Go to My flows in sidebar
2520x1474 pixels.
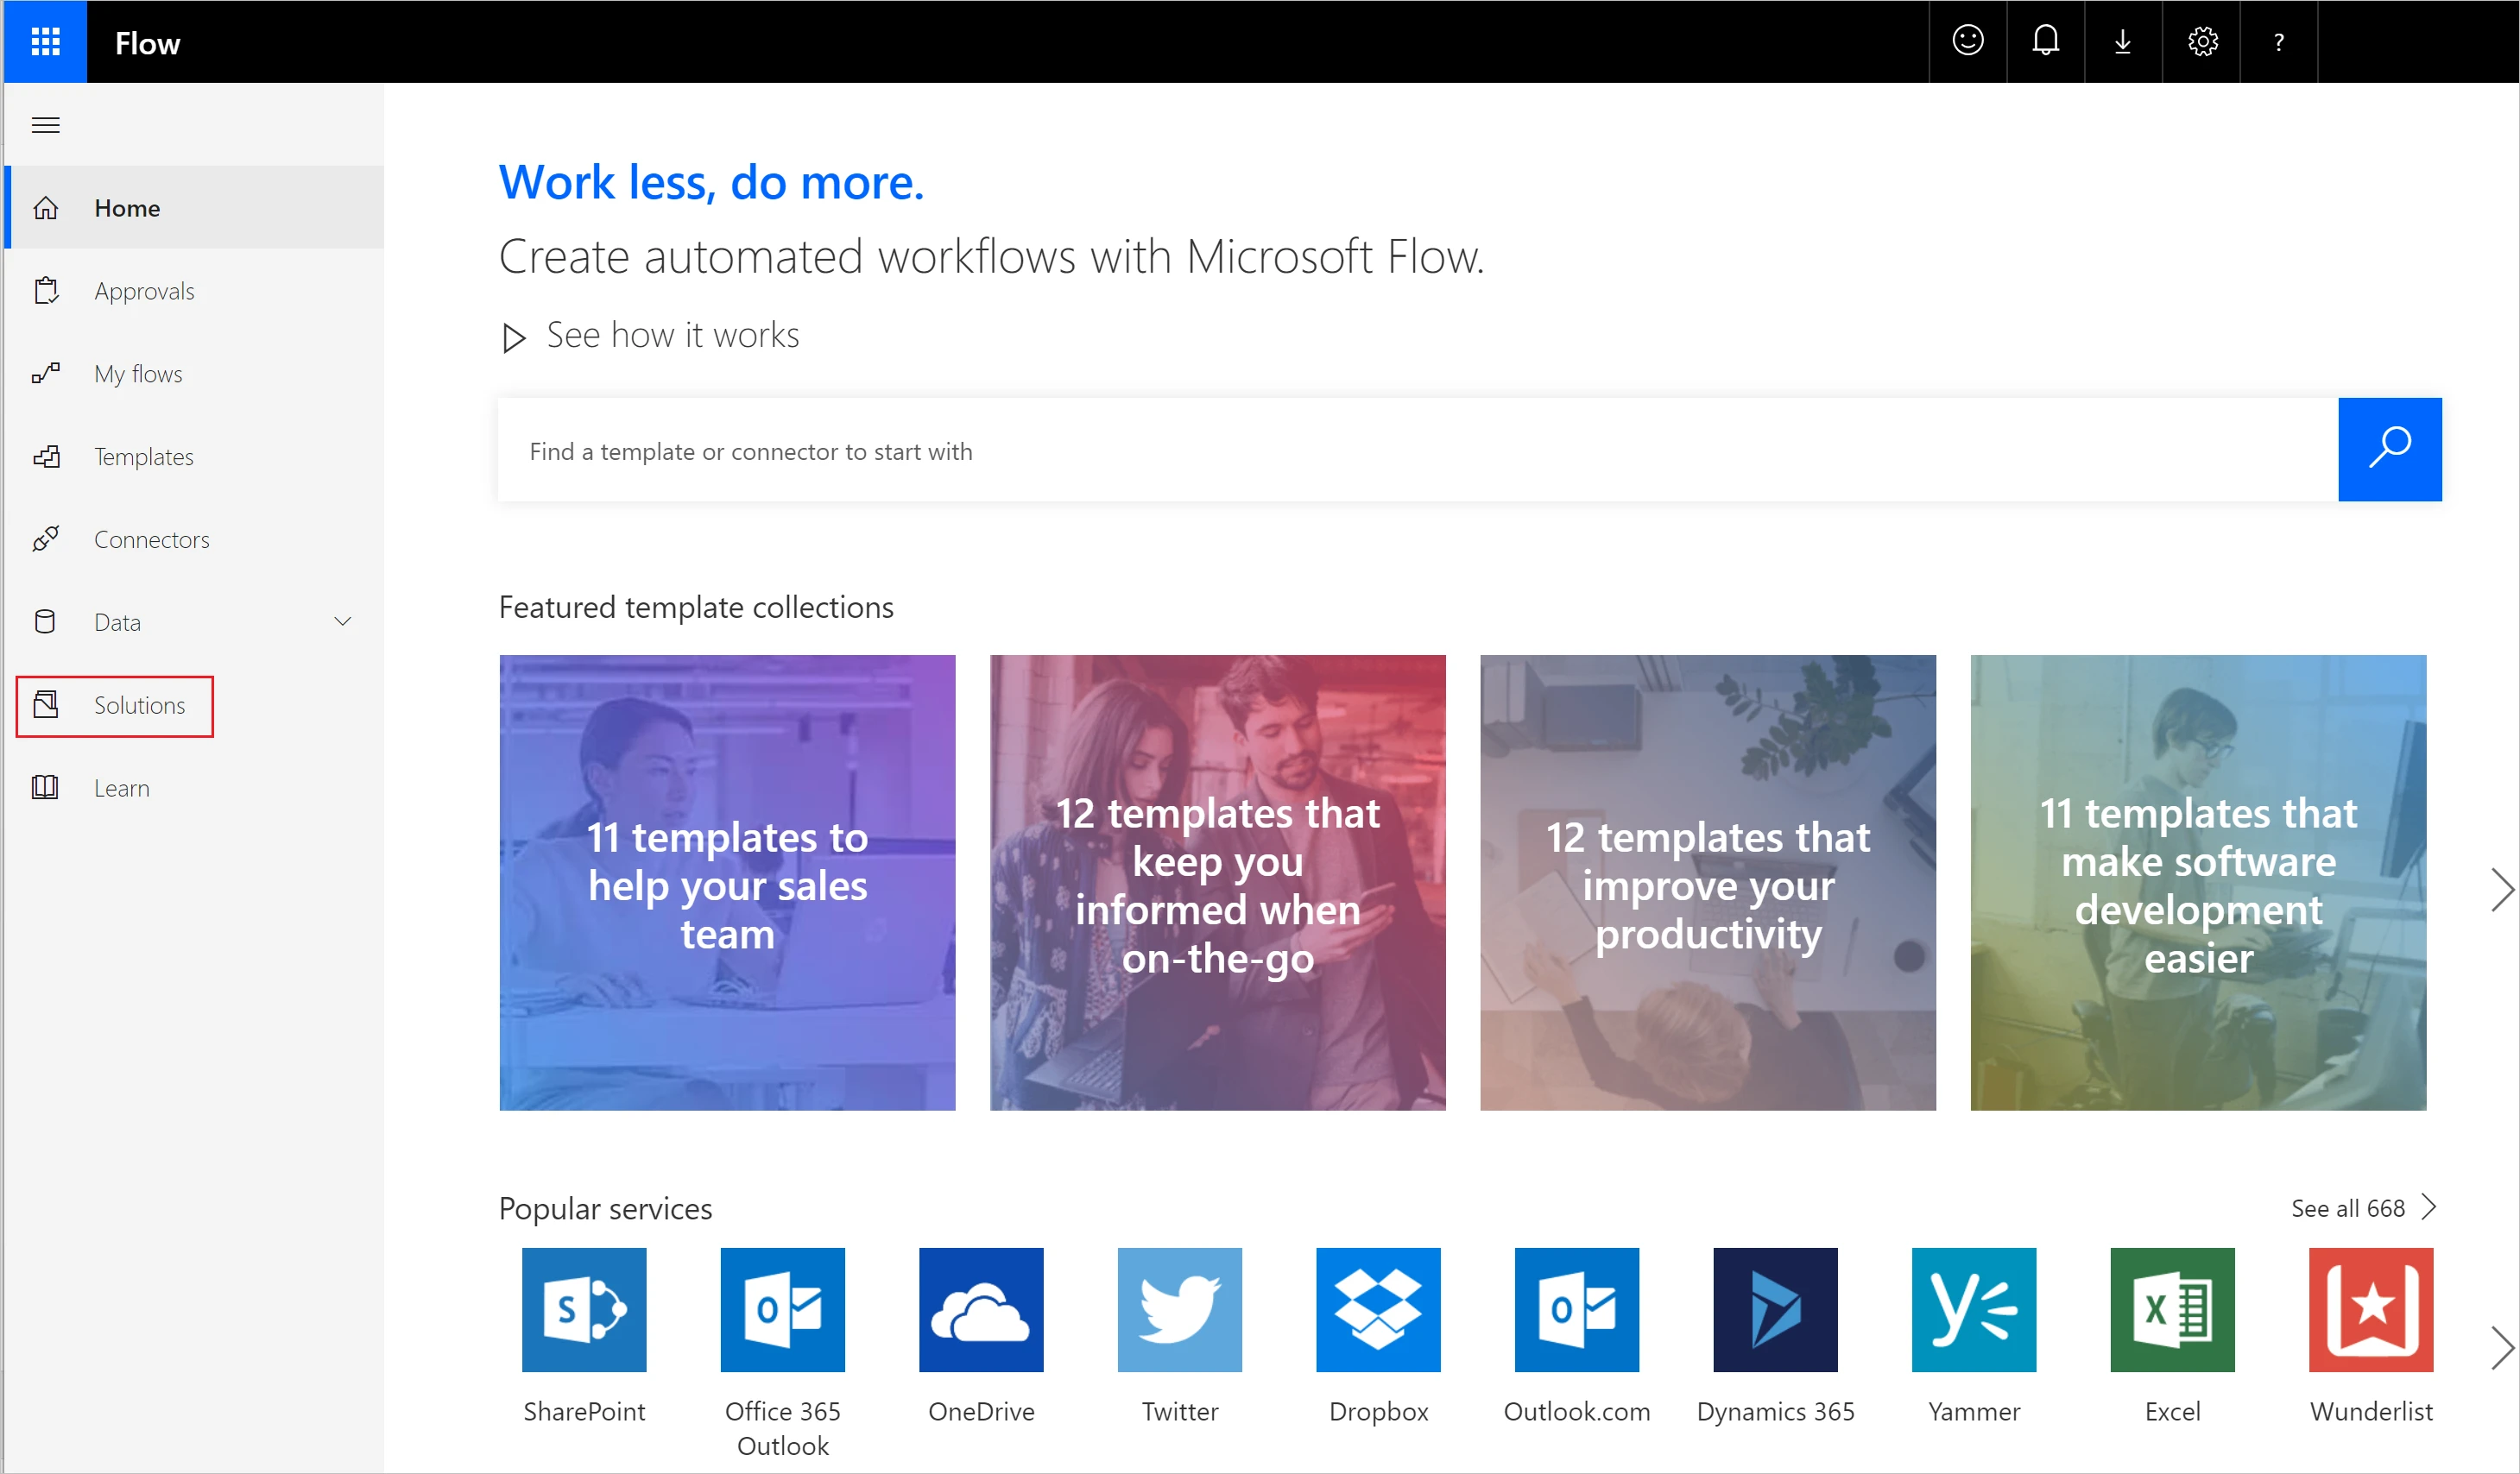138,374
